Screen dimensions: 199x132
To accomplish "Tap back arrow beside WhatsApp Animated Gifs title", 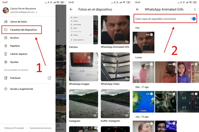I will tap(137, 10).
